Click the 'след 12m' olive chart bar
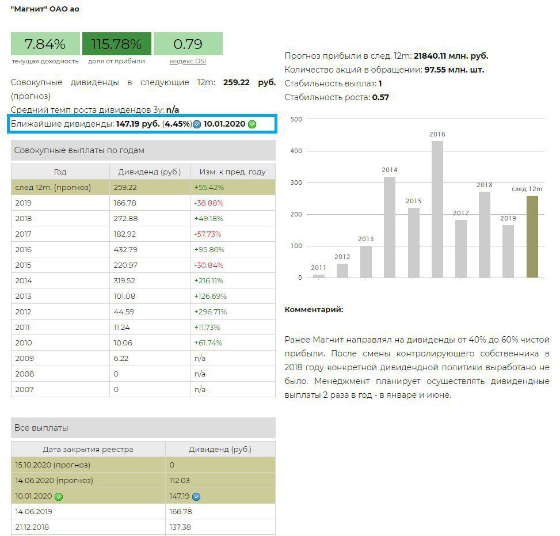This screenshot has height=536, width=560. coord(532,237)
